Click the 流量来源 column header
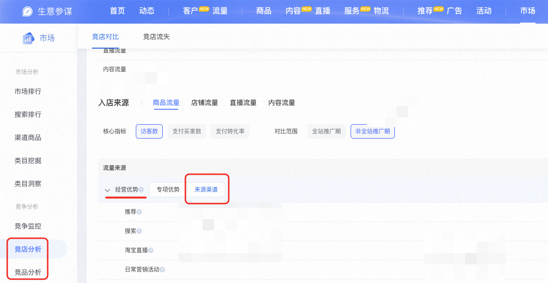Screen dimensions: 548x283 pos(115,168)
